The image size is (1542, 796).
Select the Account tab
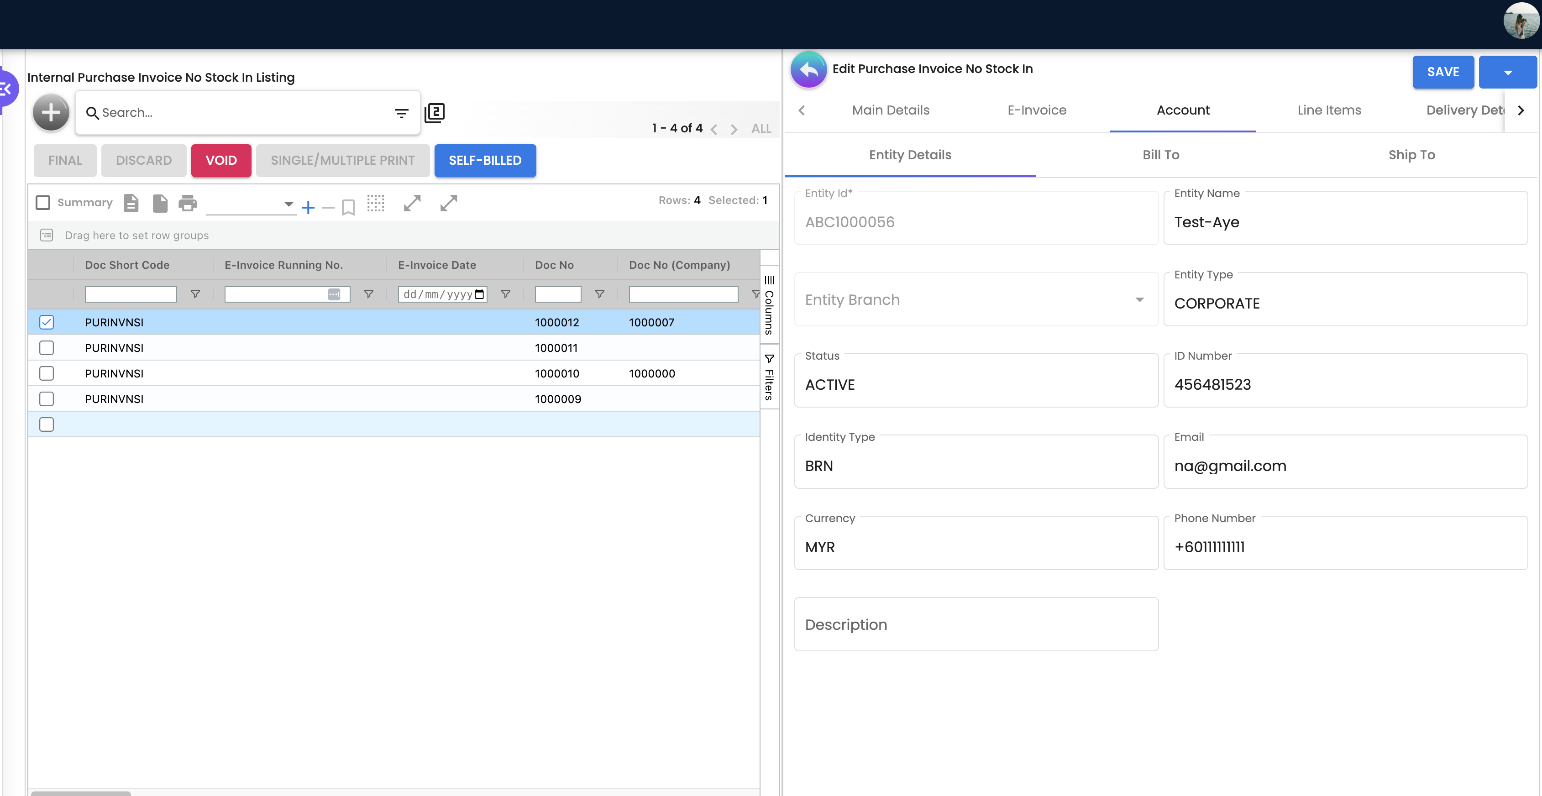click(1183, 110)
